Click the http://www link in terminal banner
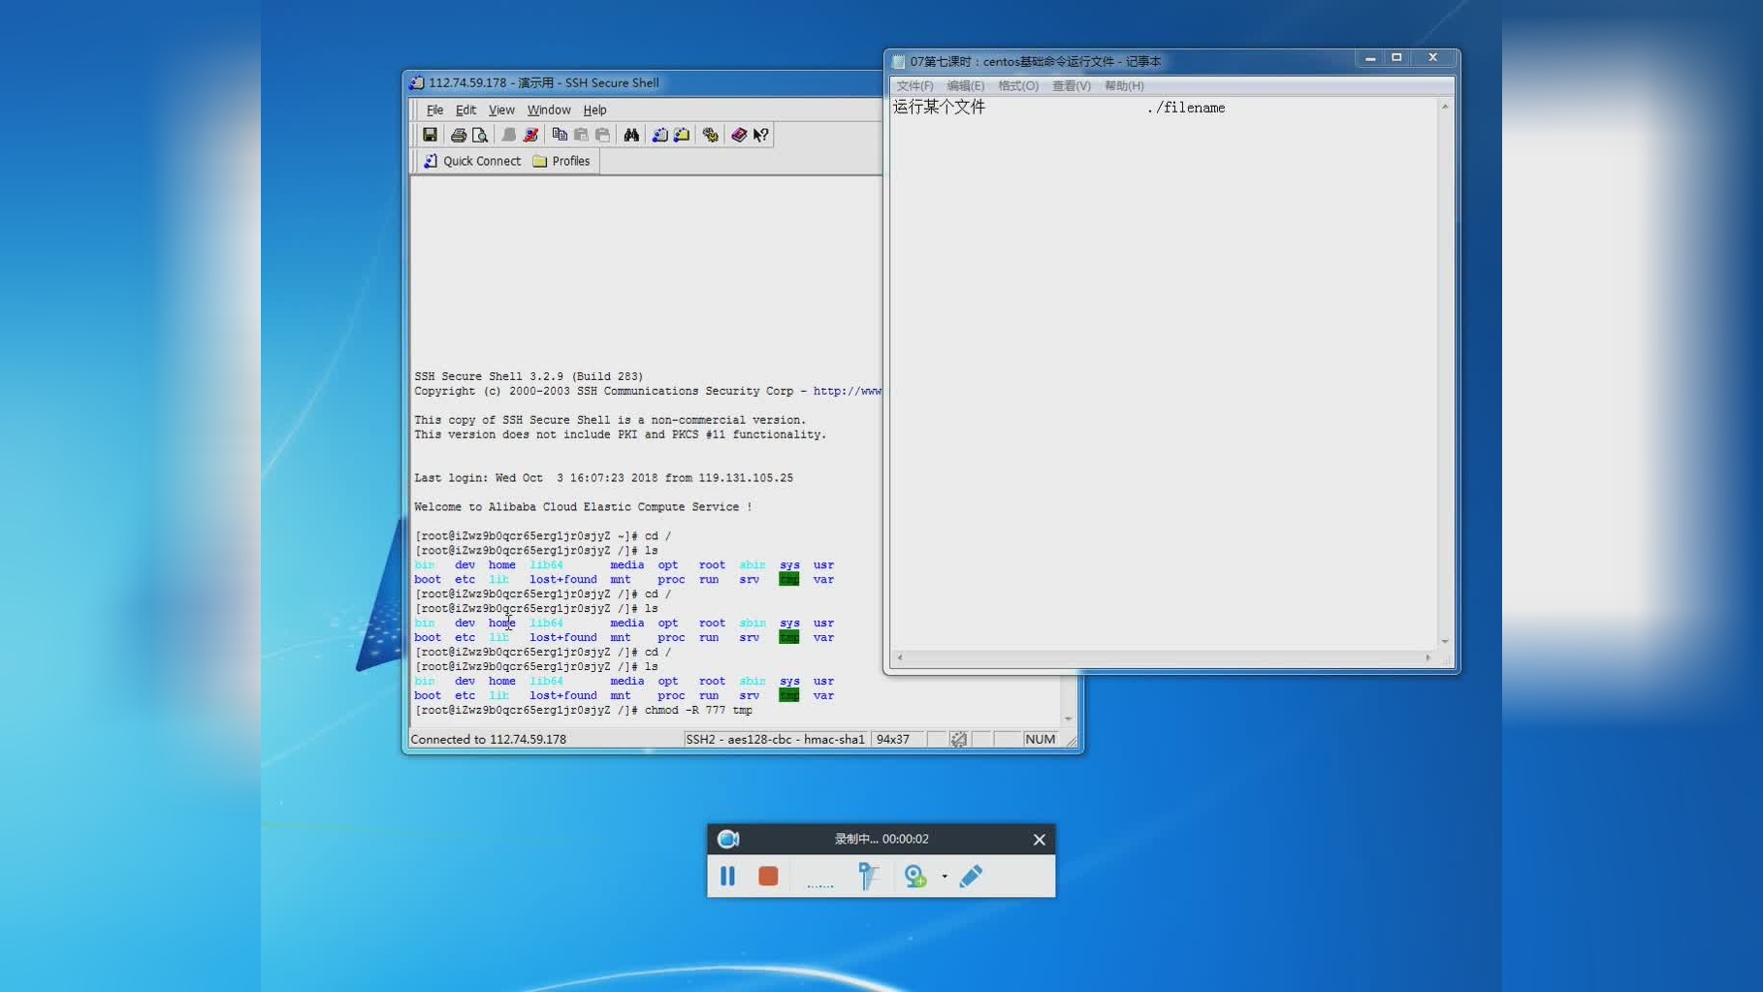 pos(847,391)
